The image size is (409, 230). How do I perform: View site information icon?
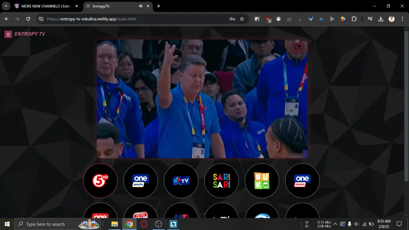click(41, 19)
